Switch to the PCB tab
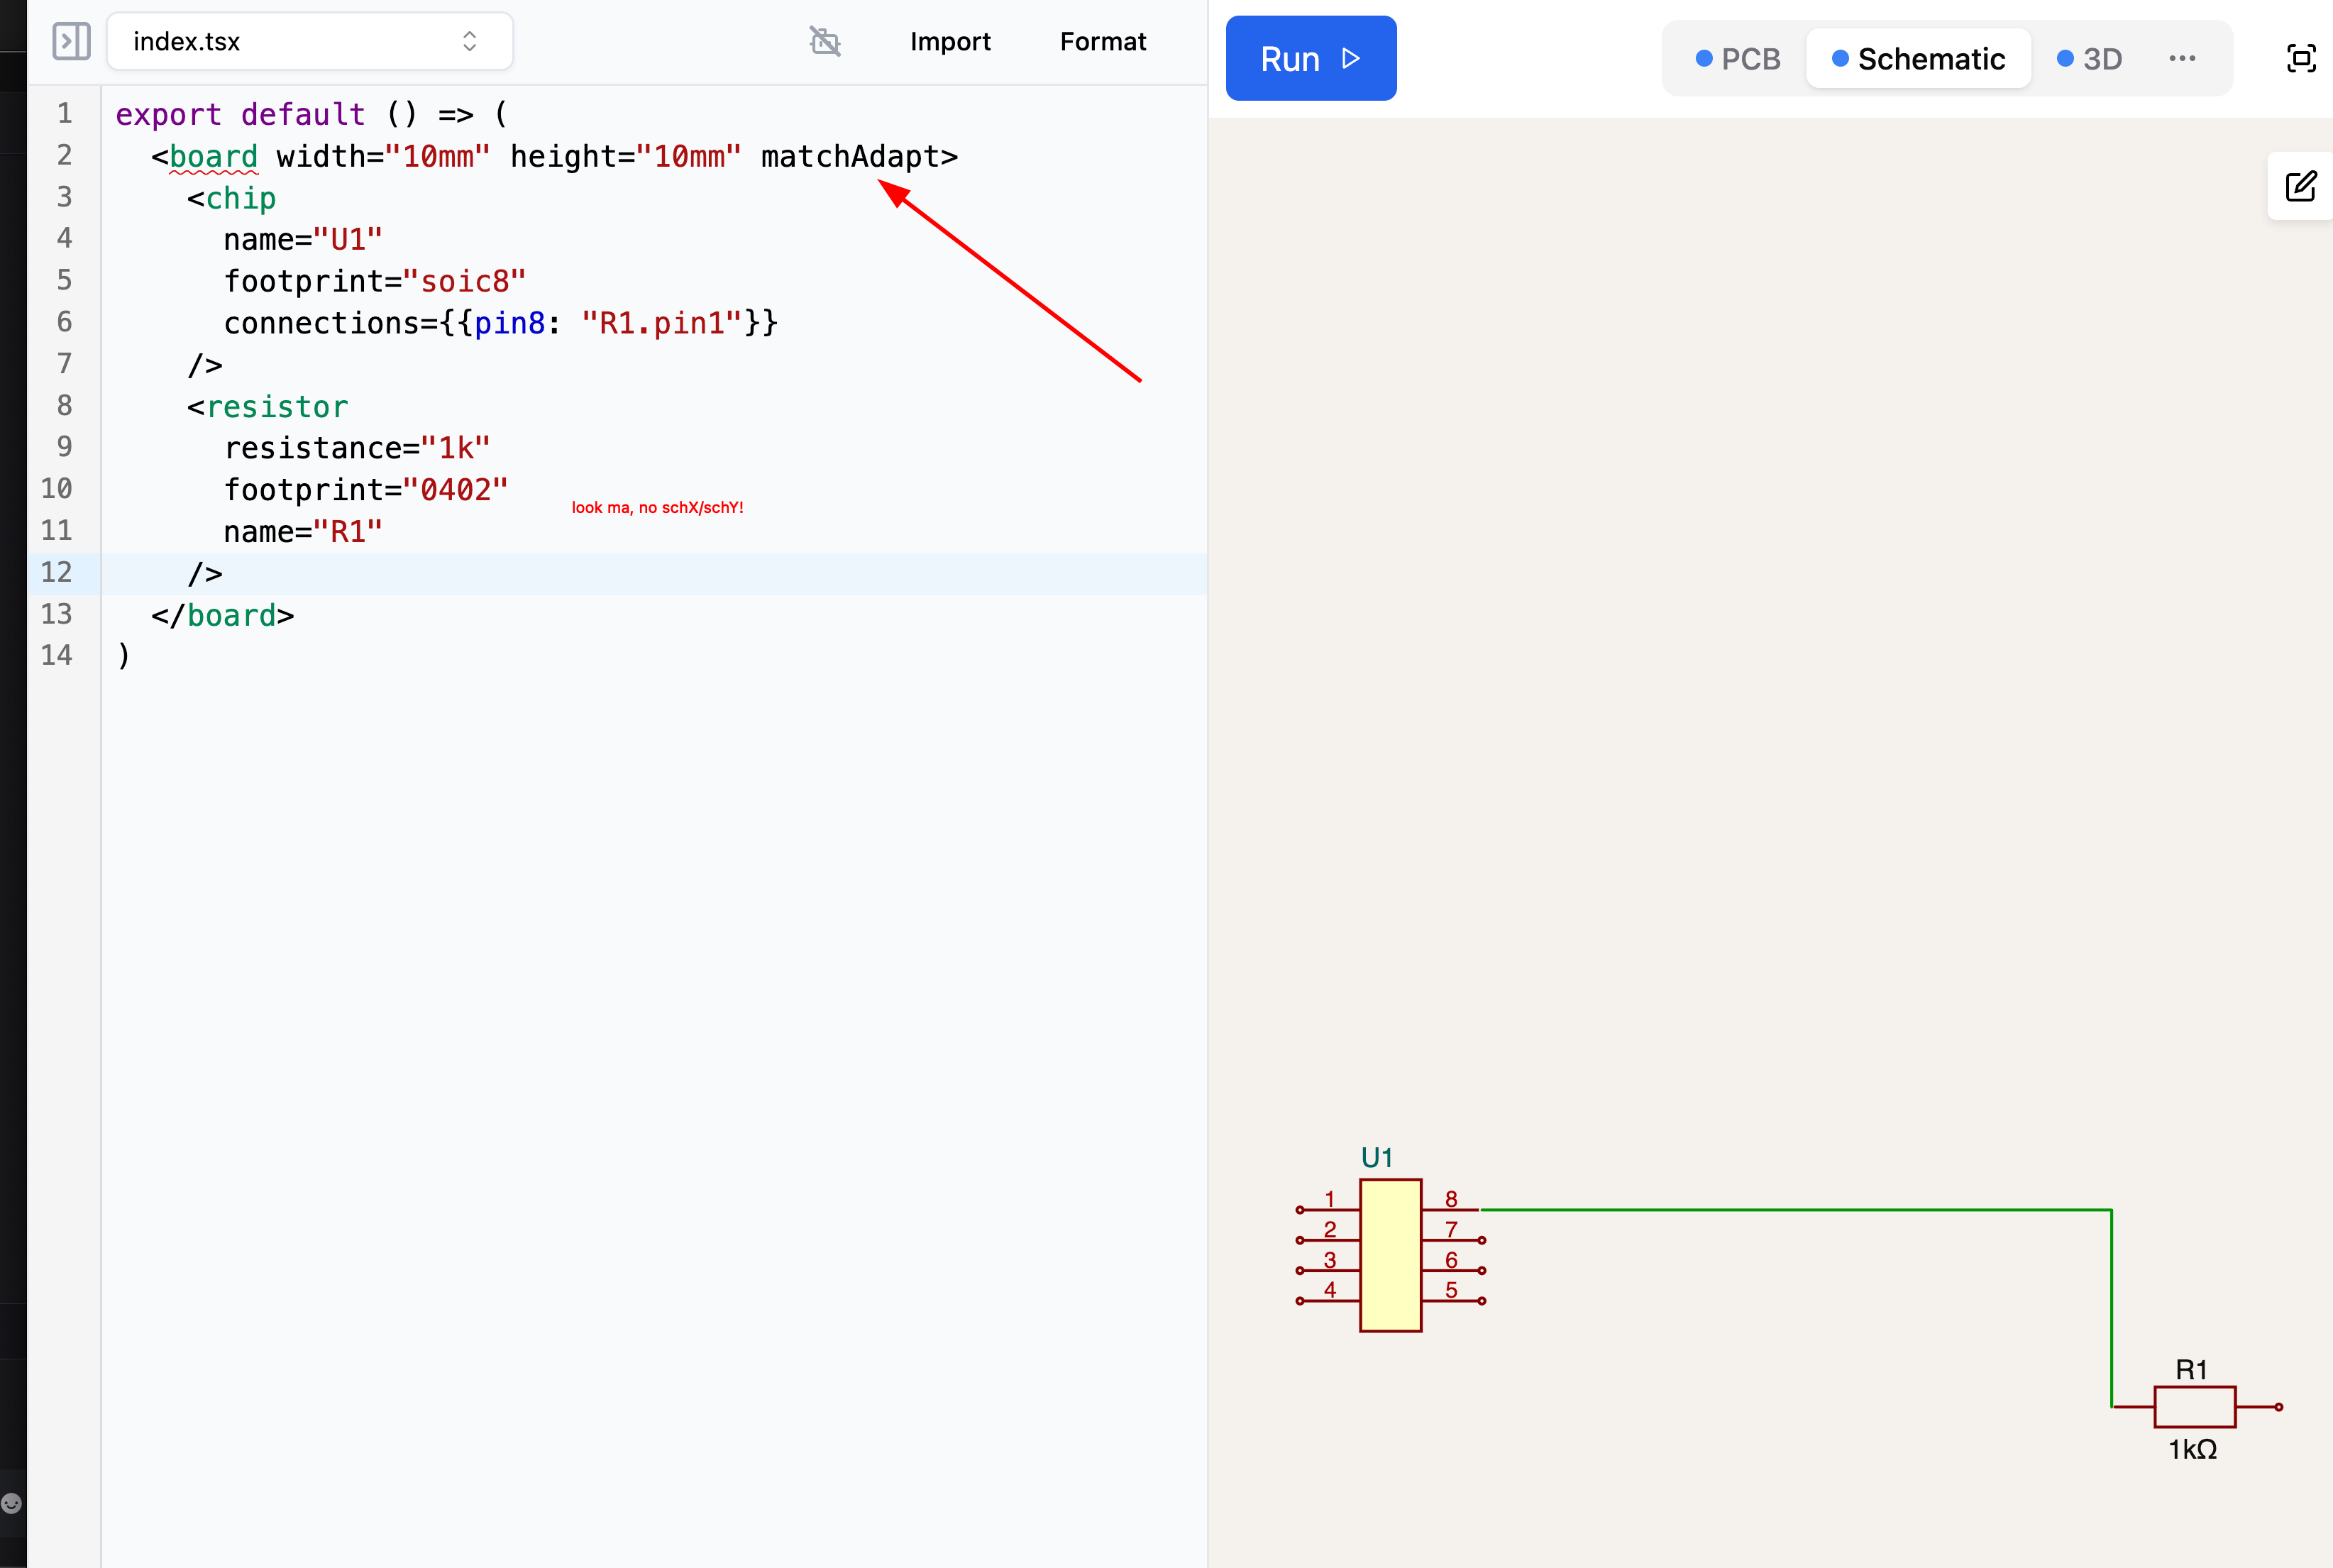2333x1568 pixels. point(1738,59)
